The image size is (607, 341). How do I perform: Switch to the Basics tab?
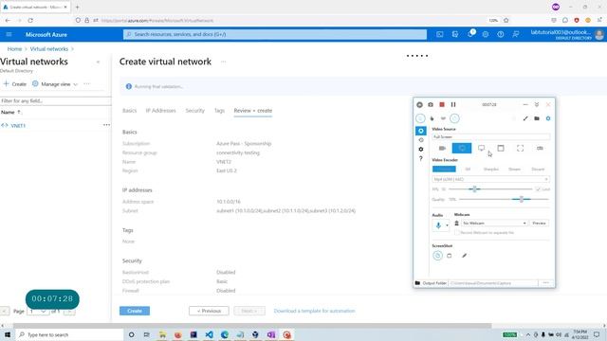pyautogui.click(x=129, y=111)
